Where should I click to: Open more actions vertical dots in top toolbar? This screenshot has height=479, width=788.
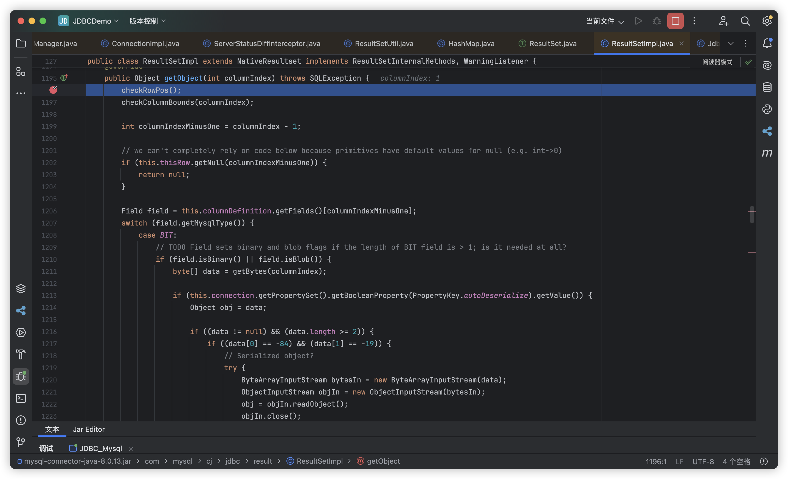[694, 21]
